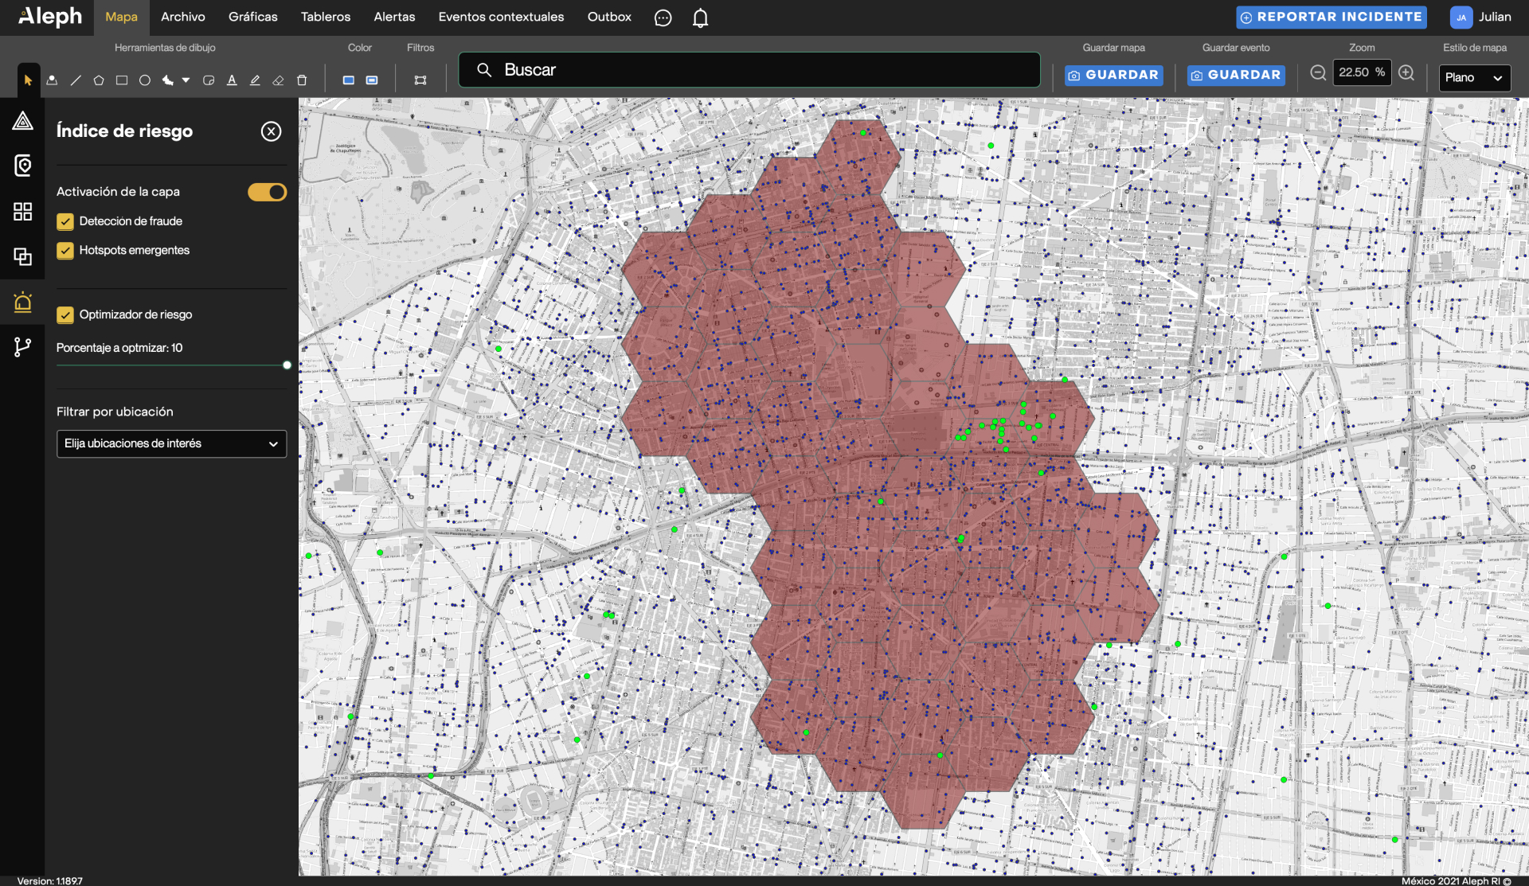The image size is (1529, 886).
Task: Click the Filtrar por ubicación label
Action: 115,412
